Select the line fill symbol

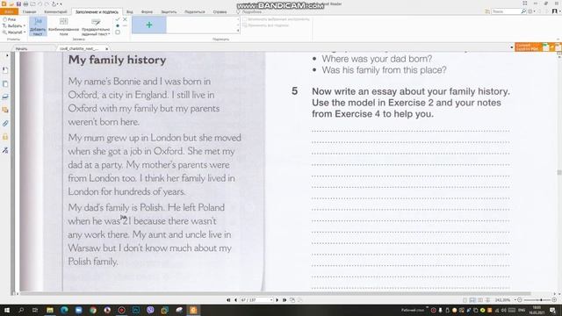point(125,25)
